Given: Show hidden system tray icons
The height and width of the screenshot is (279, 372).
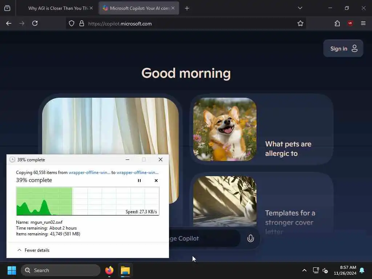Looking at the screenshot, I should (304, 270).
